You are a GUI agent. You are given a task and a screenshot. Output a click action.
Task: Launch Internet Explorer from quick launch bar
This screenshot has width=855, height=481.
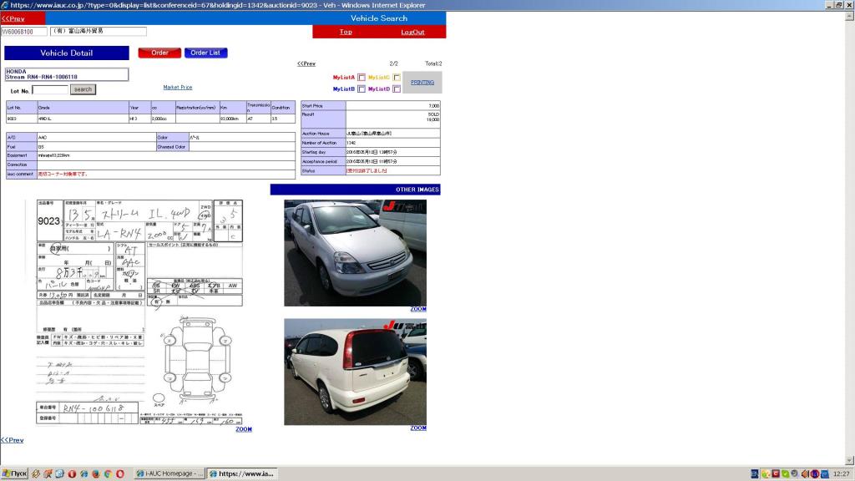coord(84,474)
